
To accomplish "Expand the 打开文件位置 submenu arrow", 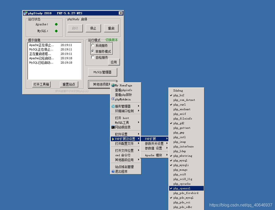I will click(139, 150).
